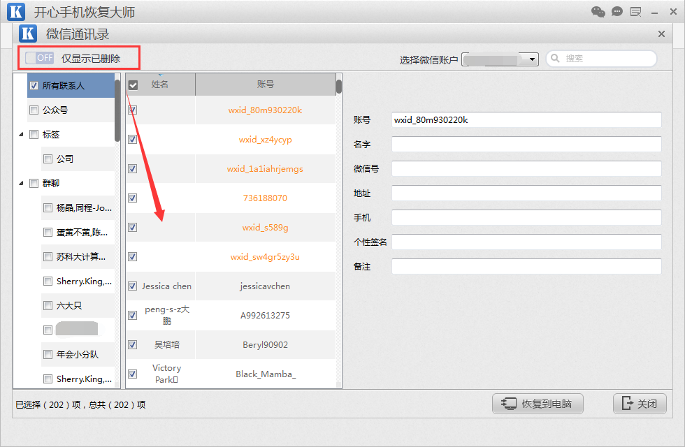Click the contact list scrollbar thumb

[338, 87]
